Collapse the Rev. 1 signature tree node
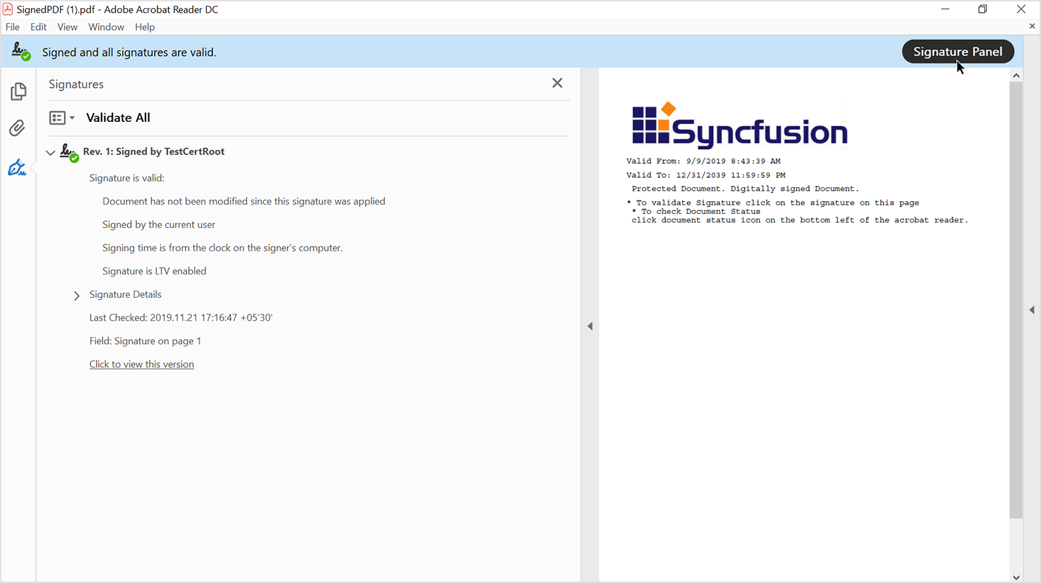This screenshot has width=1041, height=583. [51, 153]
